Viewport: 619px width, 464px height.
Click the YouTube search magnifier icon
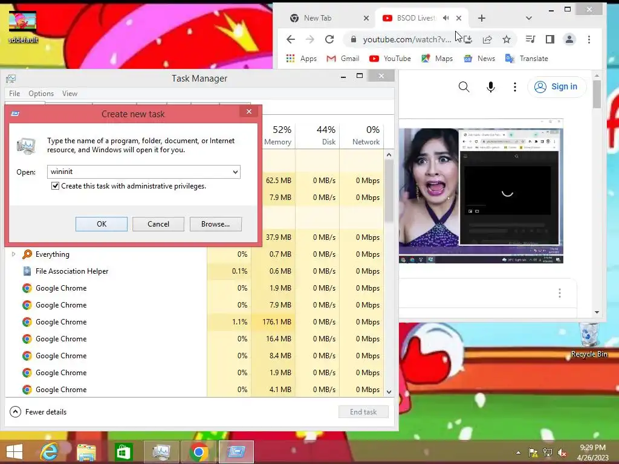pyautogui.click(x=464, y=87)
